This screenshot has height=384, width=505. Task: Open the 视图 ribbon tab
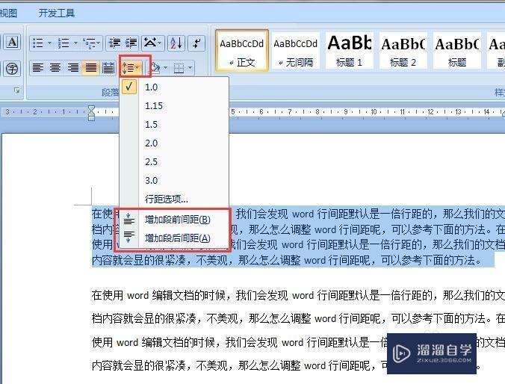pos(9,13)
